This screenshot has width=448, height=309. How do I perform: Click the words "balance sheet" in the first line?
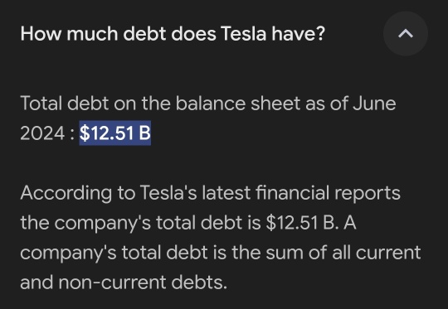(x=238, y=104)
